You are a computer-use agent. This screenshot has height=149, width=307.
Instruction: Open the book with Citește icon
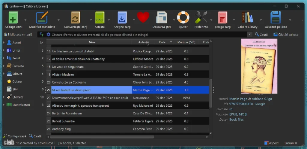click(100, 18)
